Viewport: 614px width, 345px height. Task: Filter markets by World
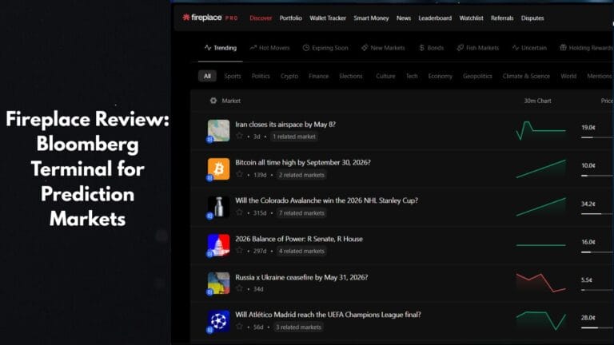point(568,76)
